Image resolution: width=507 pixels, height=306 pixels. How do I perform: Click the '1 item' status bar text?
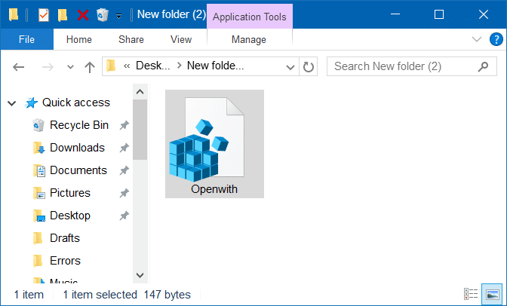[x=29, y=295]
